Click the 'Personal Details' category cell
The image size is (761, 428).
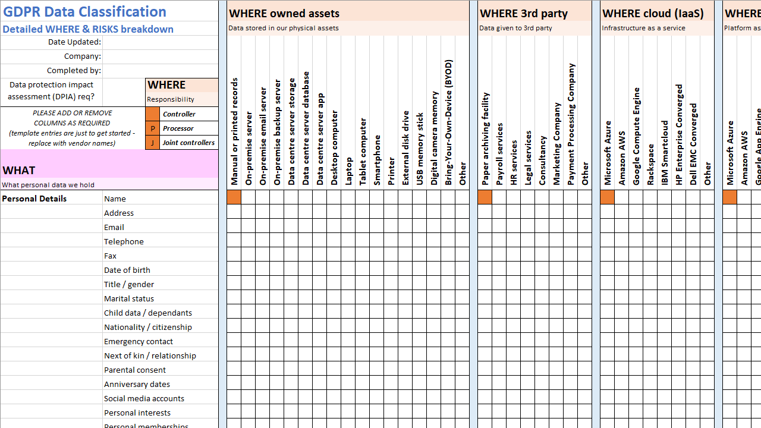pyautogui.click(x=34, y=199)
